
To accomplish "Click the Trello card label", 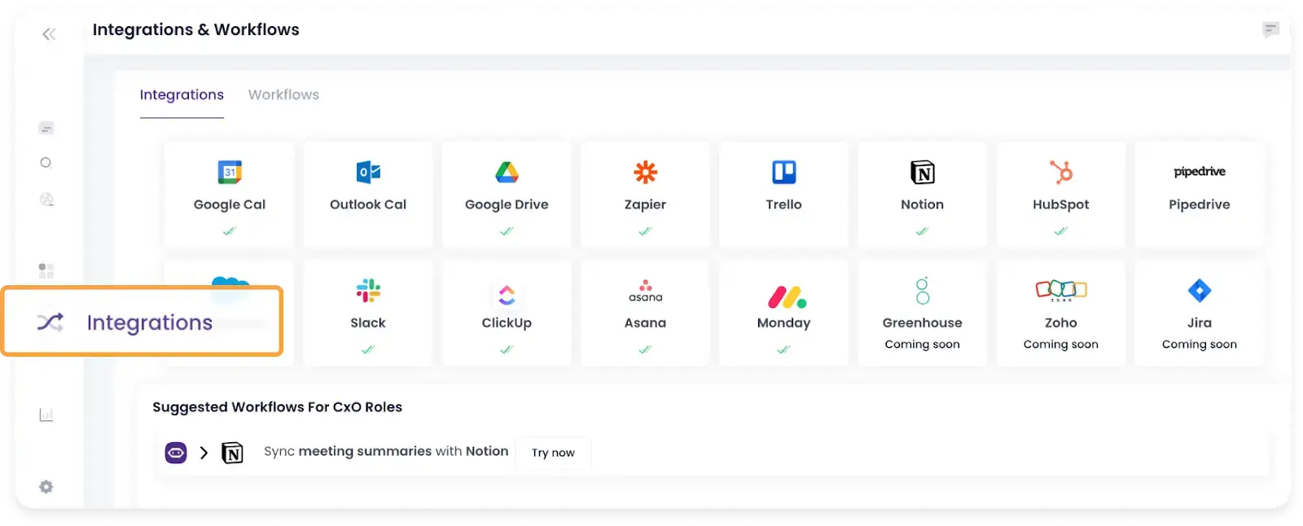I will click(783, 204).
